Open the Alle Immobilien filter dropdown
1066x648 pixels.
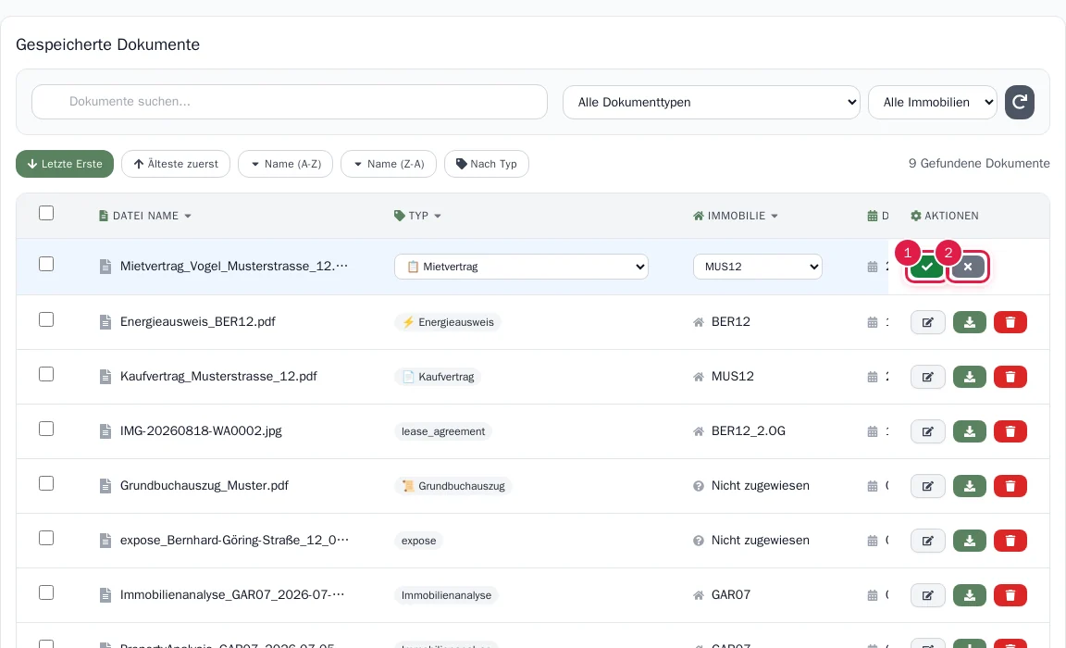pos(932,102)
